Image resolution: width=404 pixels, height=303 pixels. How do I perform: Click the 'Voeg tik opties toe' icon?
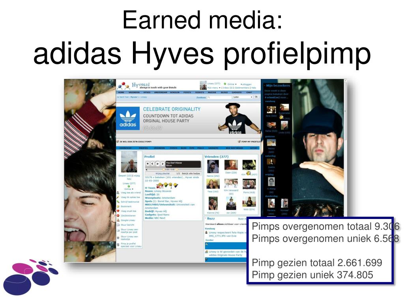[118, 197]
